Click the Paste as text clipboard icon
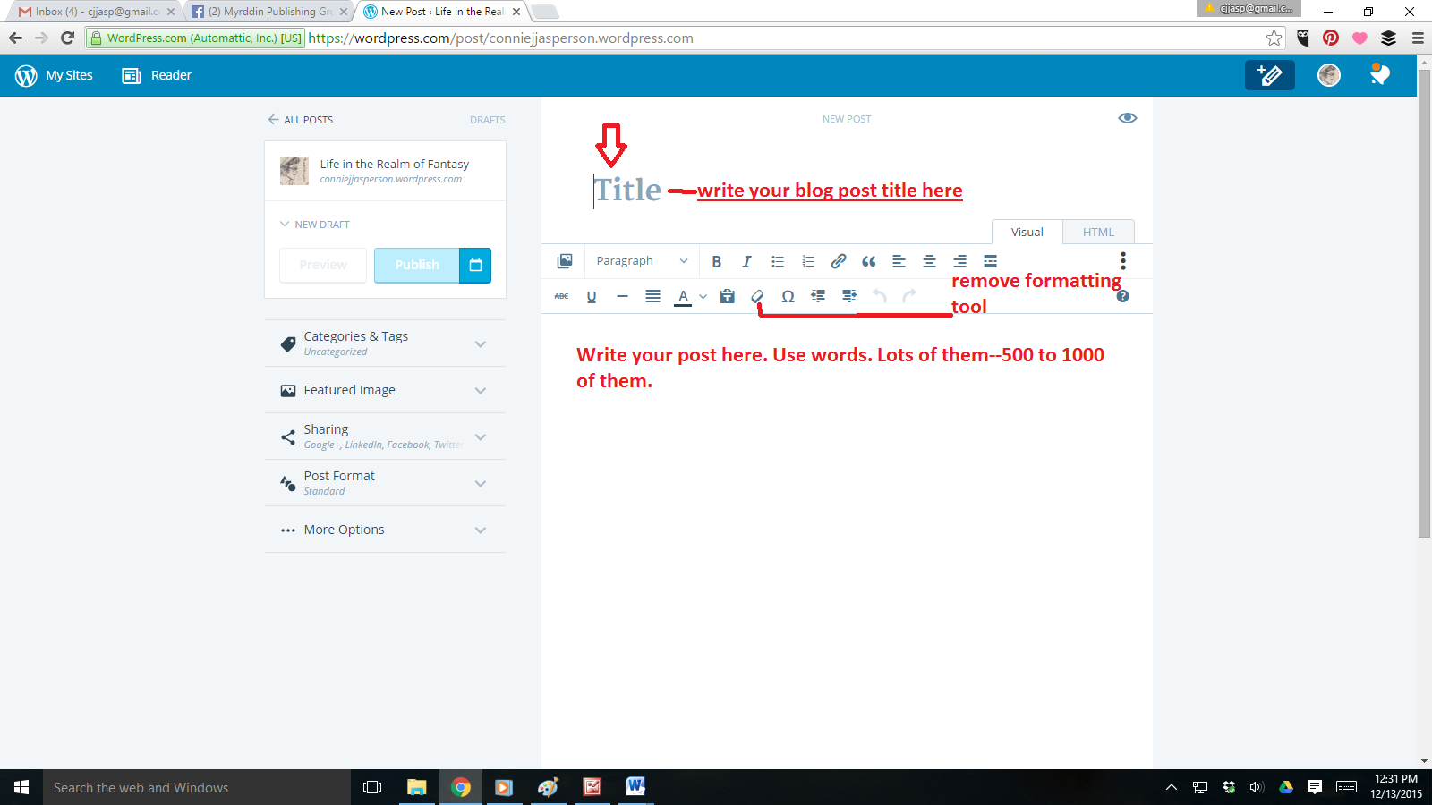Screen dimensions: 1432x805 [727, 296]
